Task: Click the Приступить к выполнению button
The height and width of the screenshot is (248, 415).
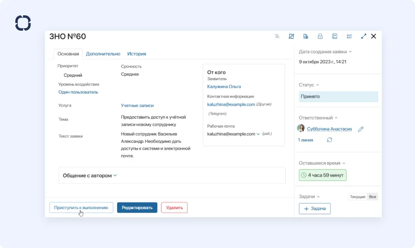Action: click(81, 208)
